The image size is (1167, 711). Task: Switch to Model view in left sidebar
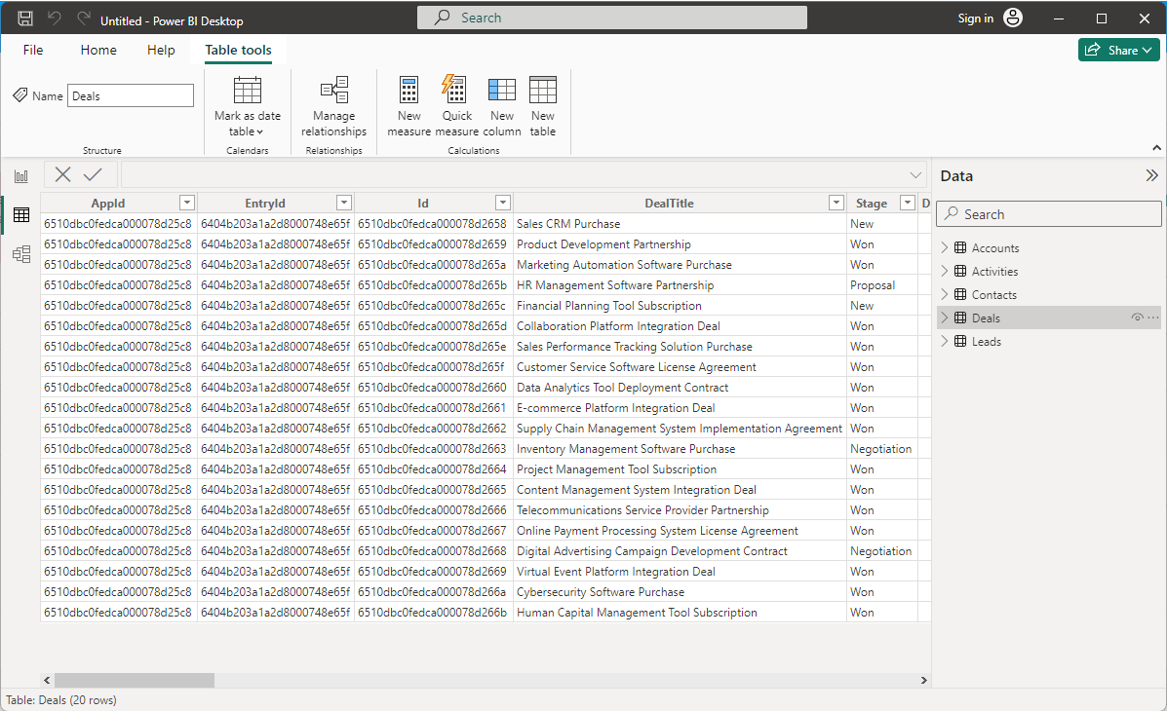pyautogui.click(x=20, y=254)
